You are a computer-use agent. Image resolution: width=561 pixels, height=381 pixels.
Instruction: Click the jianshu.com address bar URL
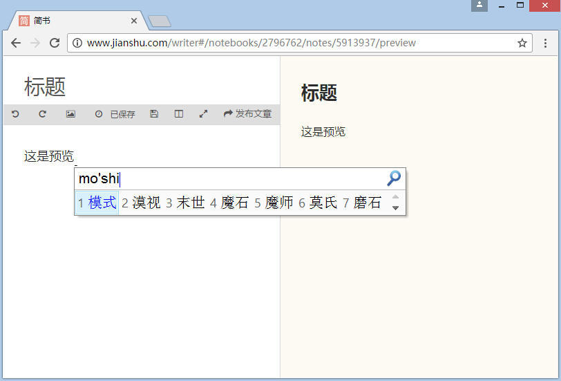pos(251,43)
